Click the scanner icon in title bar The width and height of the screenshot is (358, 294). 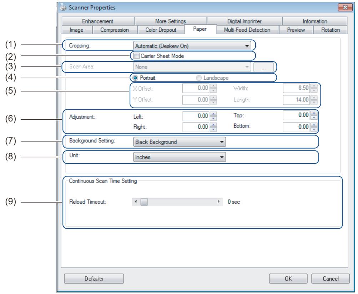pyautogui.click(x=63, y=8)
